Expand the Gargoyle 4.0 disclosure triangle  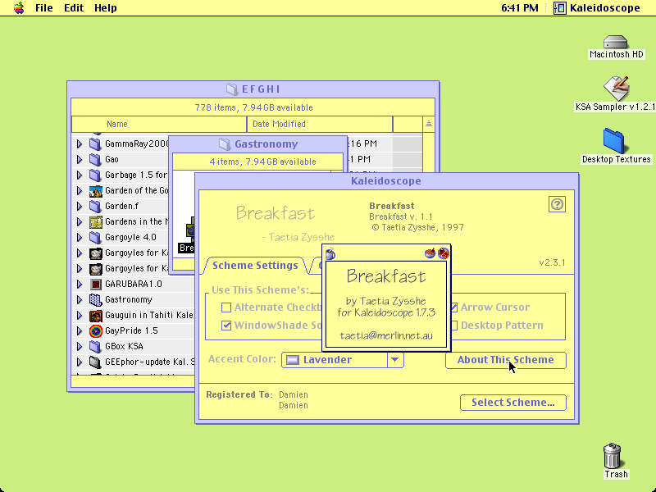pyautogui.click(x=80, y=237)
